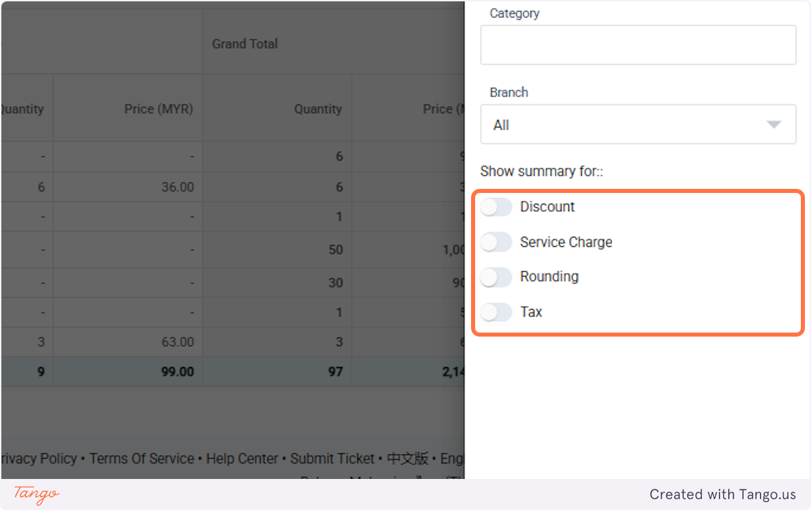
Task: Turn on the Service Charge toggle
Action: pyautogui.click(x=497, y=242)
